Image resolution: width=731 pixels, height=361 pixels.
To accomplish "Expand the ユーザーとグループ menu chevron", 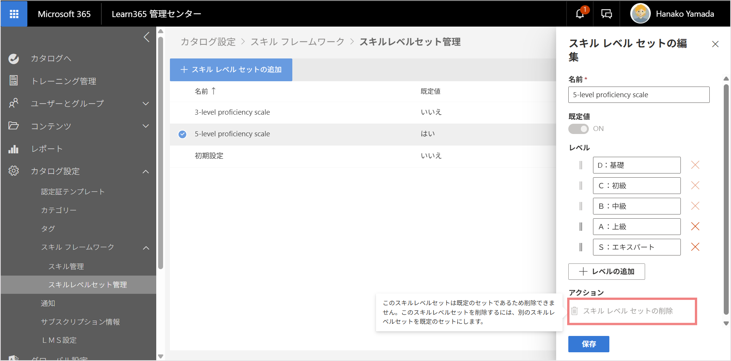I will [146, 103].
